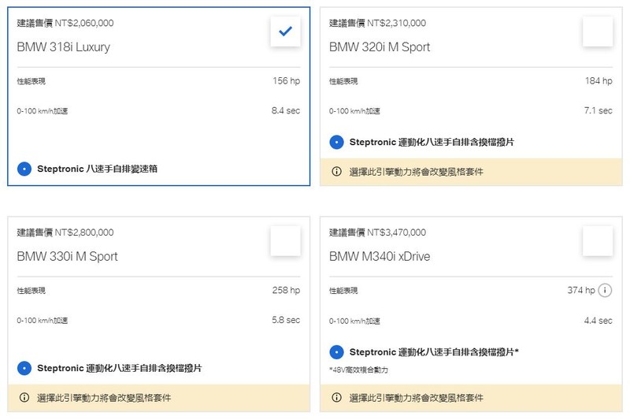
Task: Select Steptronic radio on M340i xDrive card
Action: [336, 352]
